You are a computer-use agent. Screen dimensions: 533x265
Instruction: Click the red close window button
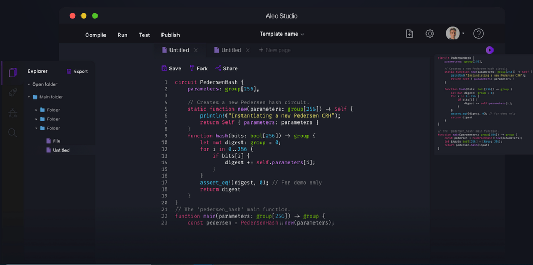pos(72,15)
